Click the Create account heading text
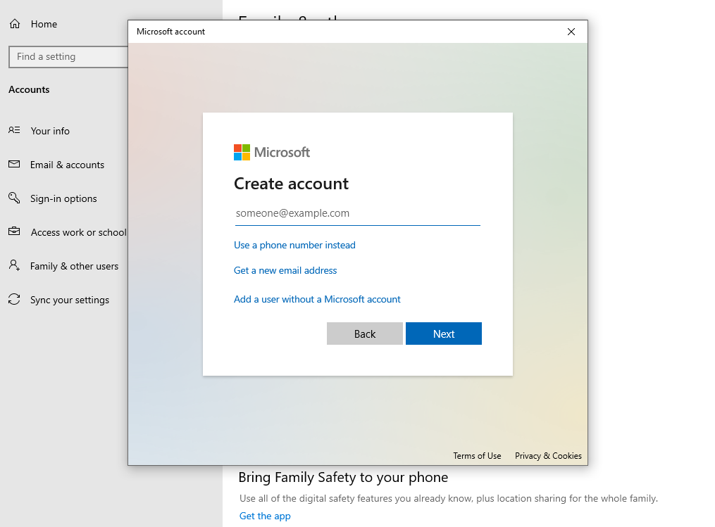Screen dimensions: 715x527 (292, 184)
